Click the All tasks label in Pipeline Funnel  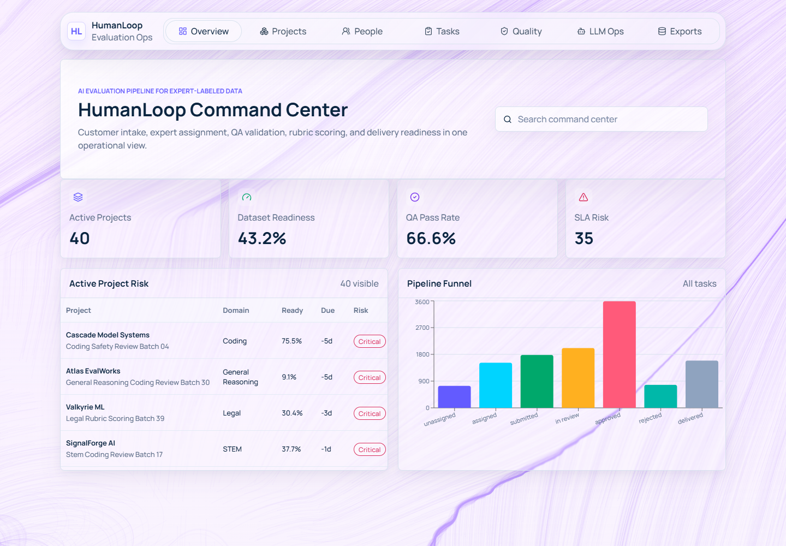(x=699, y=283)
